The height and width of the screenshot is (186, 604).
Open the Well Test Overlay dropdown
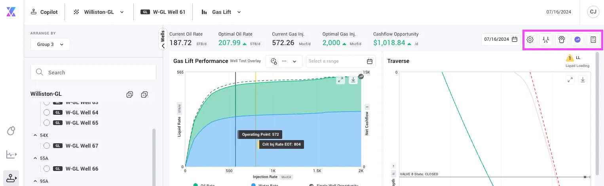pos(284,61)
